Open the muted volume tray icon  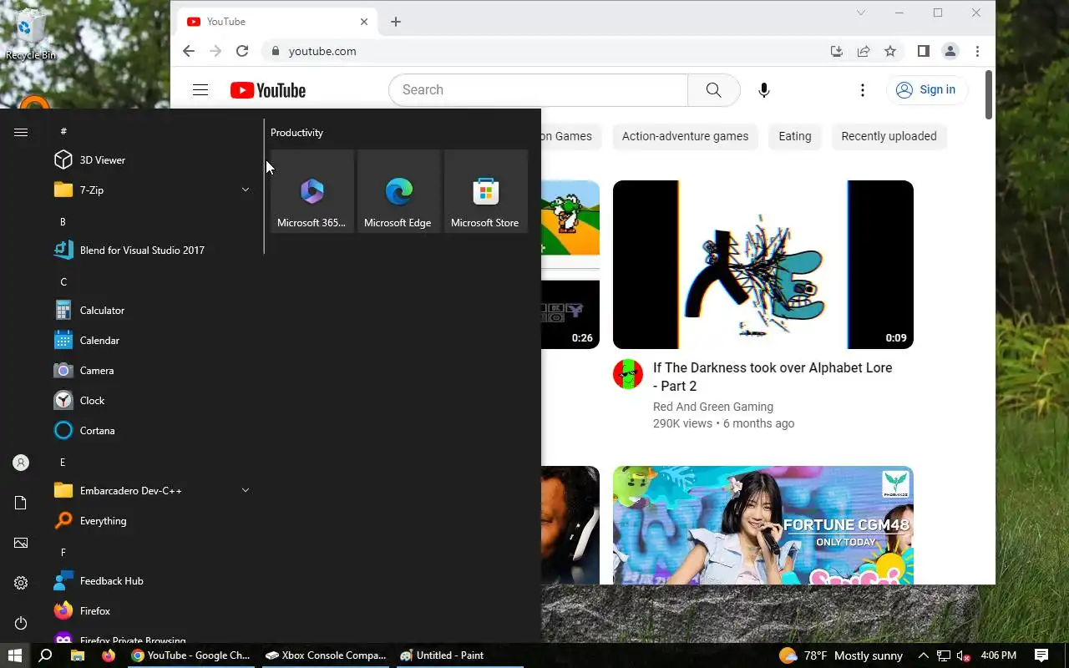click(x=964, y=655)
